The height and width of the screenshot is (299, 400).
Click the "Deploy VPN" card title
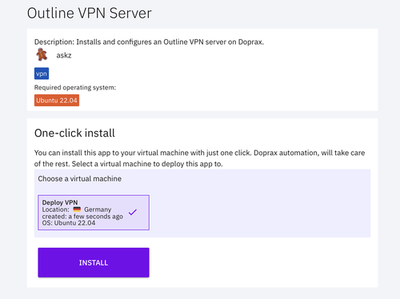click(x=60, y=202)
